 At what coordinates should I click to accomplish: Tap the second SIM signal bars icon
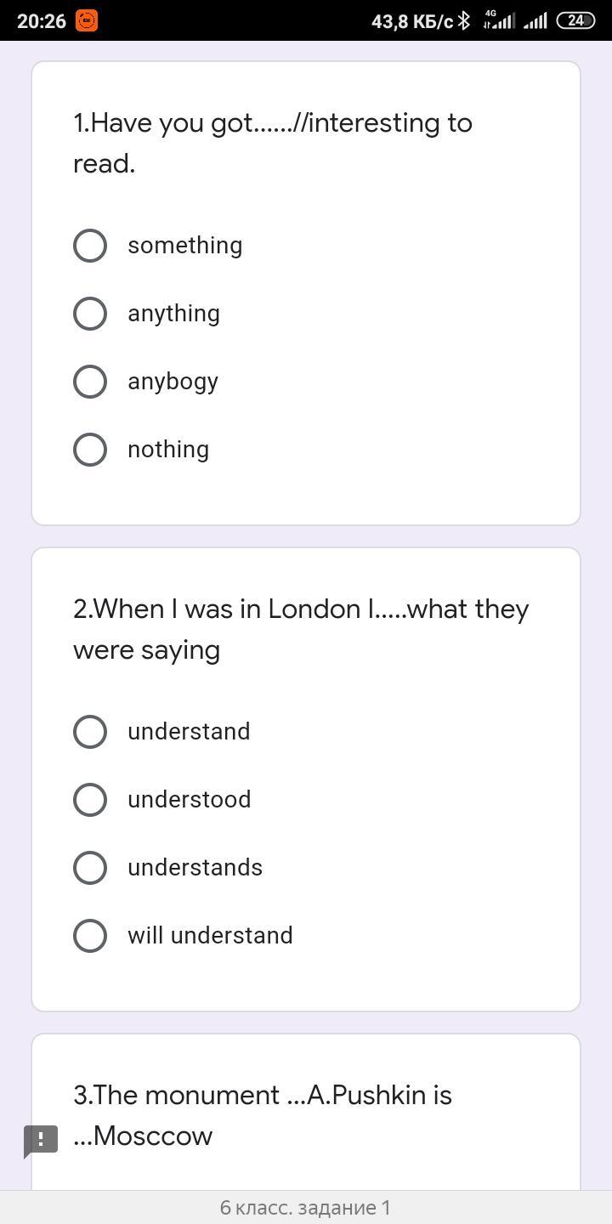click(x=535, y=20)
